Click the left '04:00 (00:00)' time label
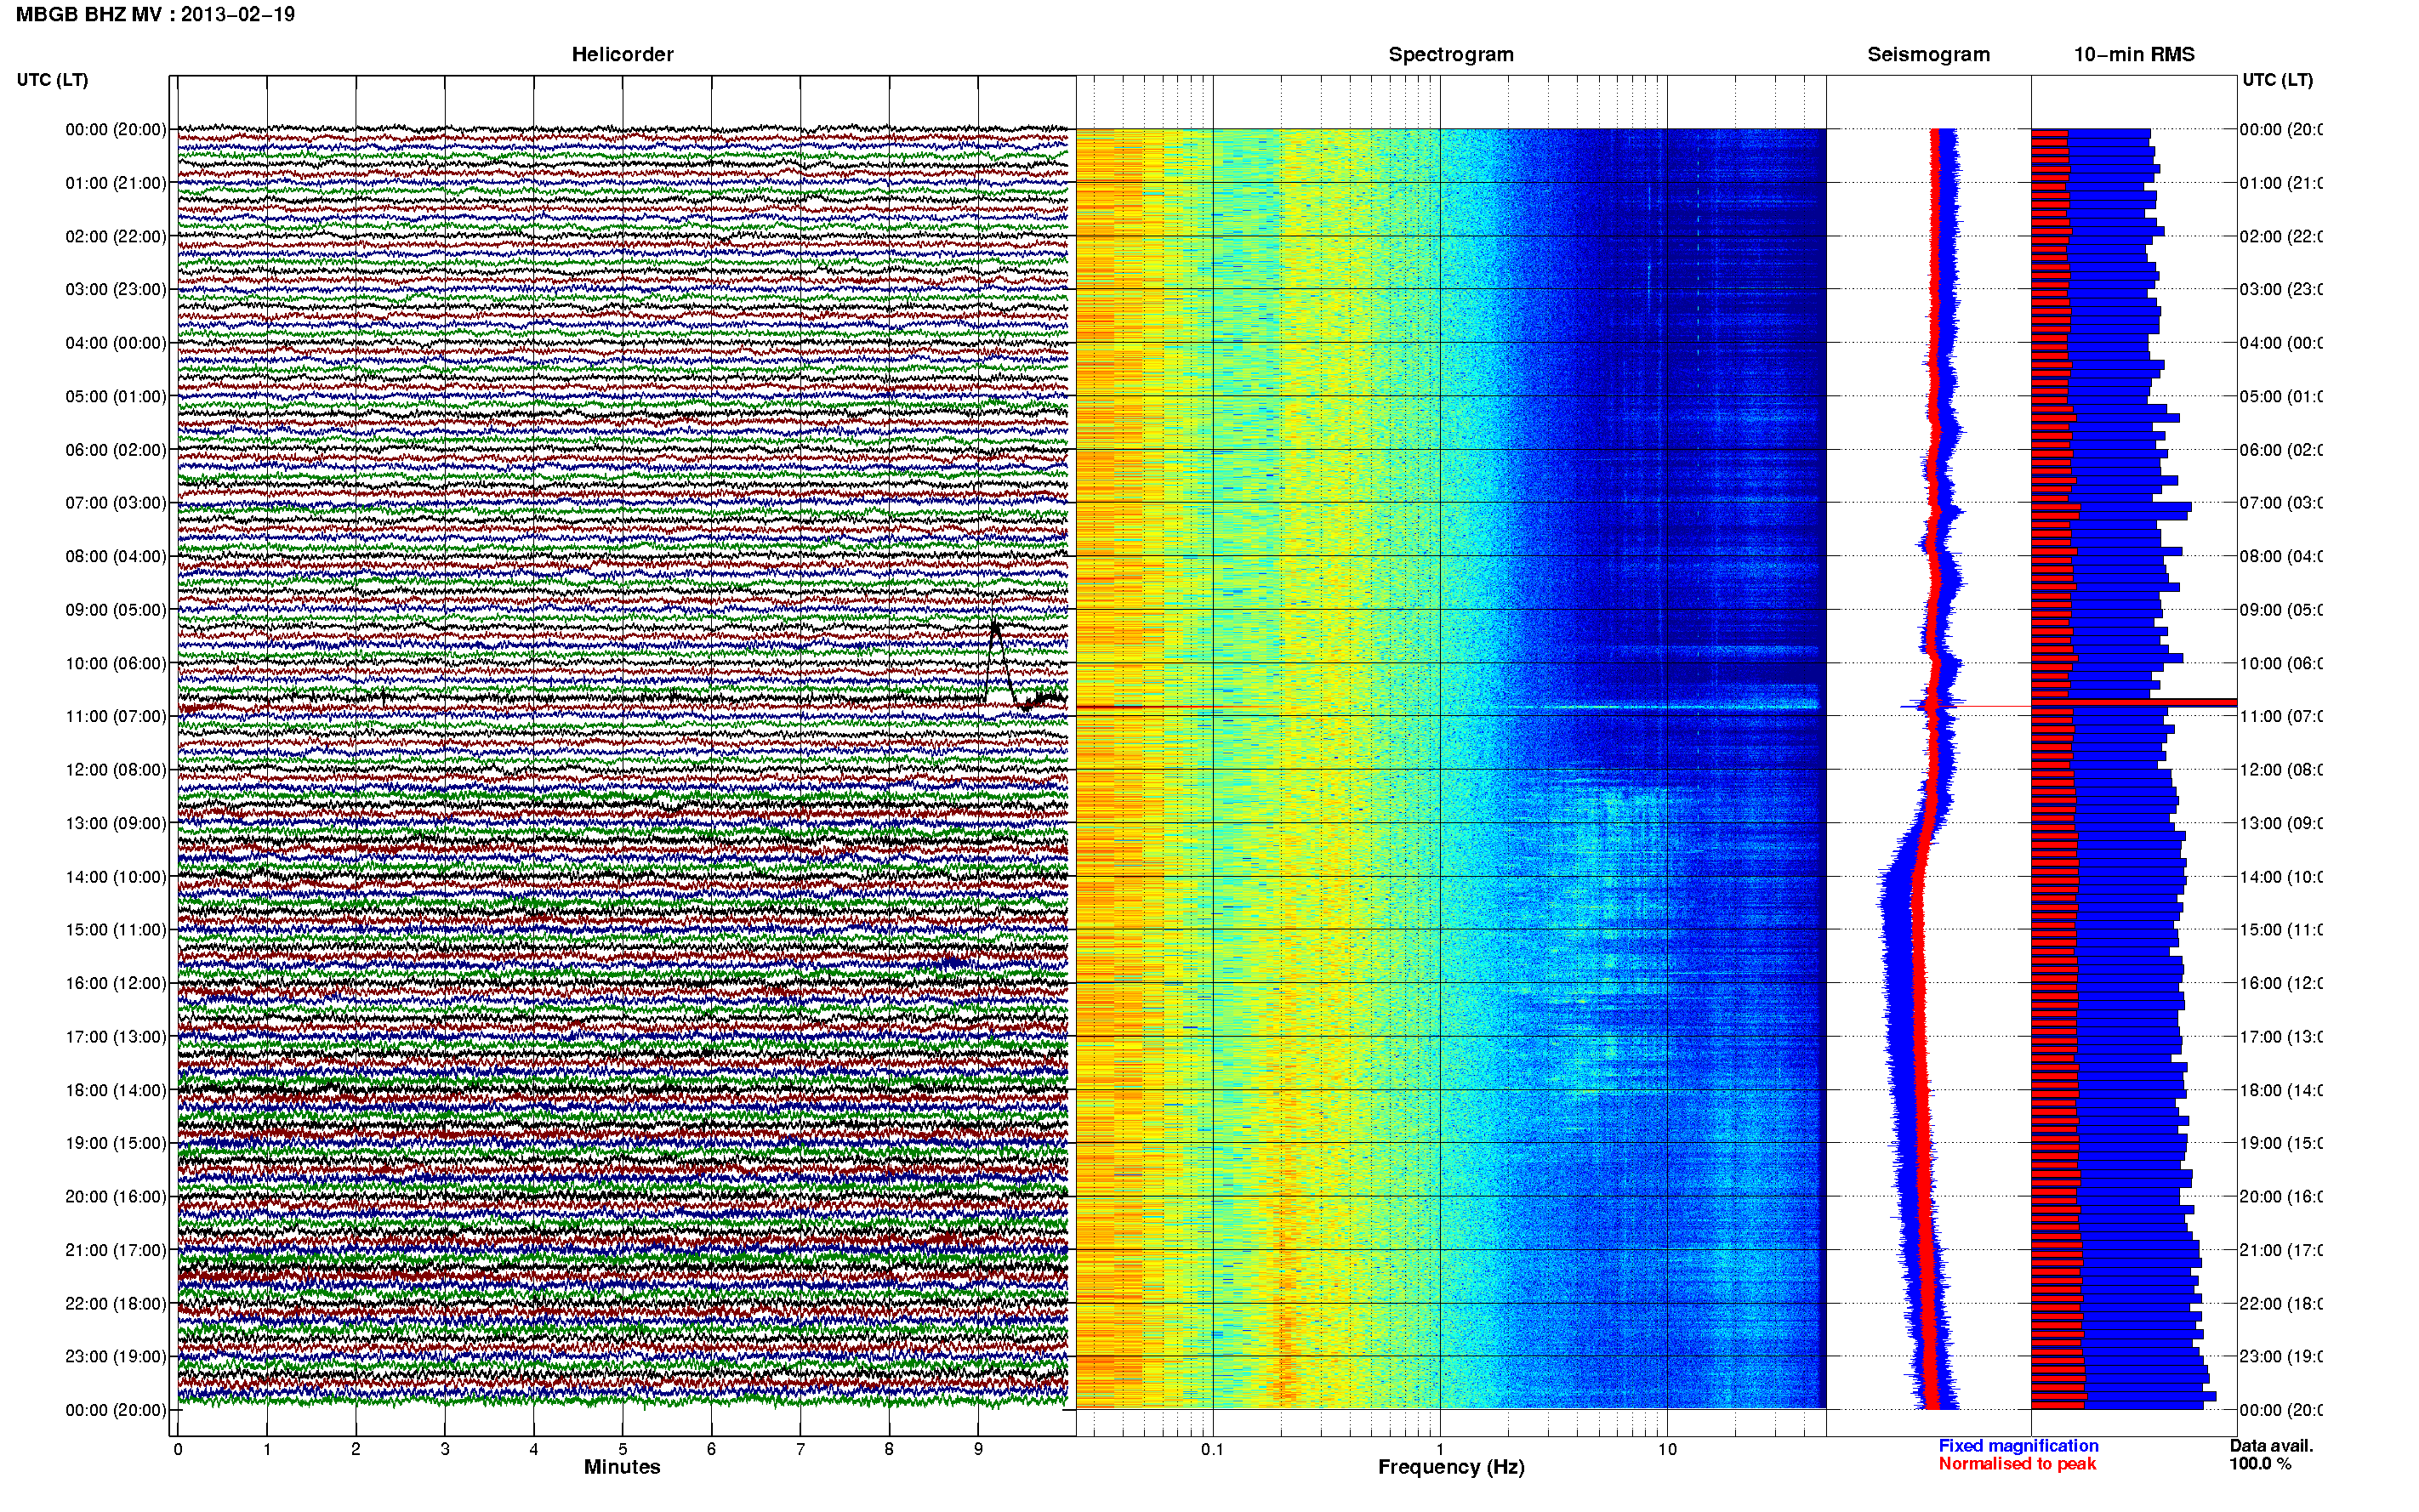2419x1512 pixels. pyautogui.click(x=116, y=343)
